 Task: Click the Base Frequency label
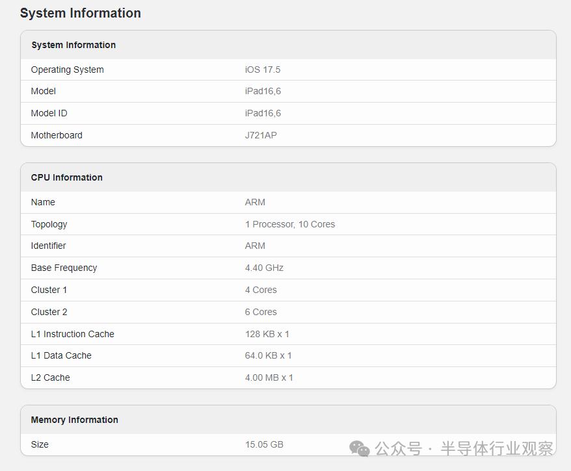[64, 268]
